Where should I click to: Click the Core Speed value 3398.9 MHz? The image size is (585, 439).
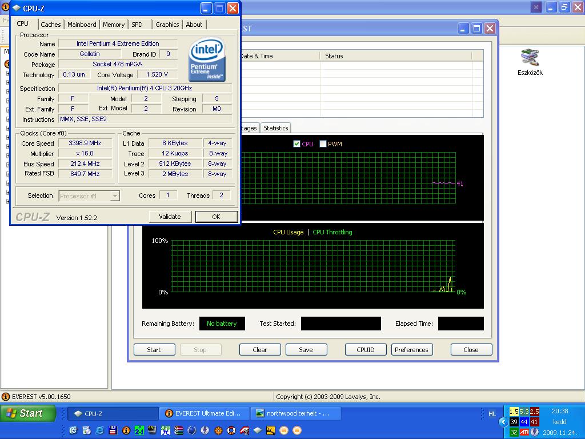click(85, 143)
